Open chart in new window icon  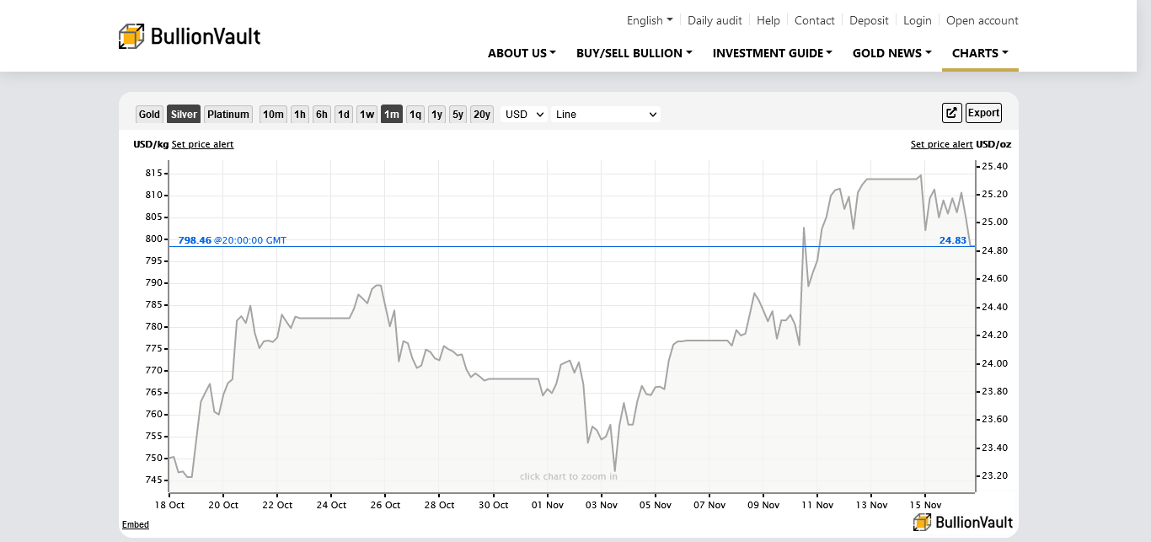click(x=951, y=113)
